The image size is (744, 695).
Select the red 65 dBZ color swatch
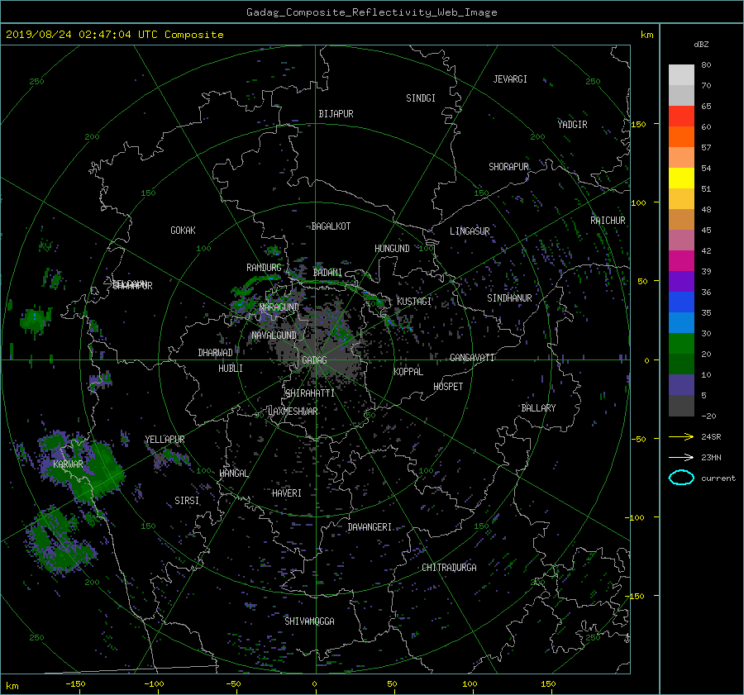coord(681,116)
